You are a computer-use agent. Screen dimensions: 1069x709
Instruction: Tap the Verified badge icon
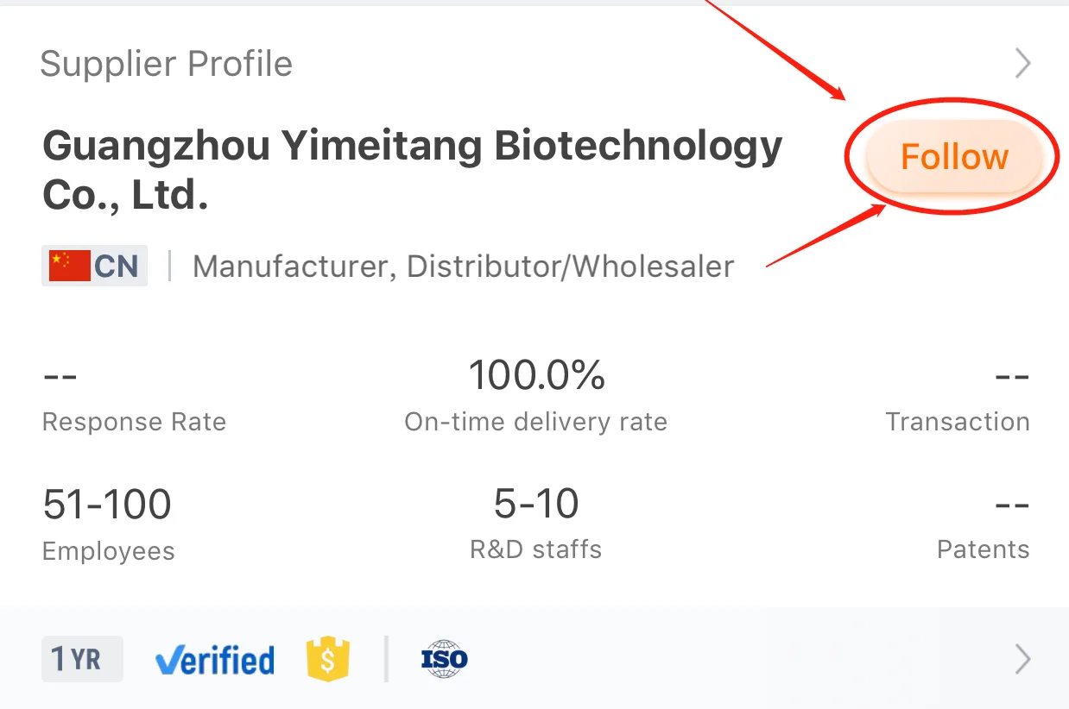coord(215,661)
